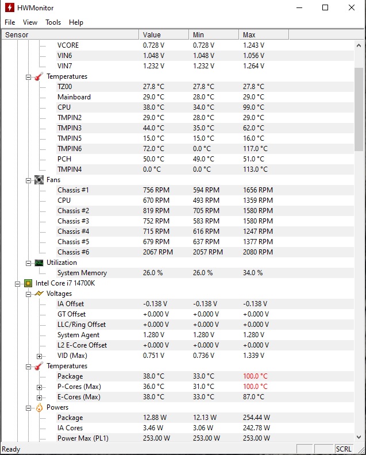Collapse the Powers section
Viewport: 366px width, 455px height.
(x=29, y=408)
